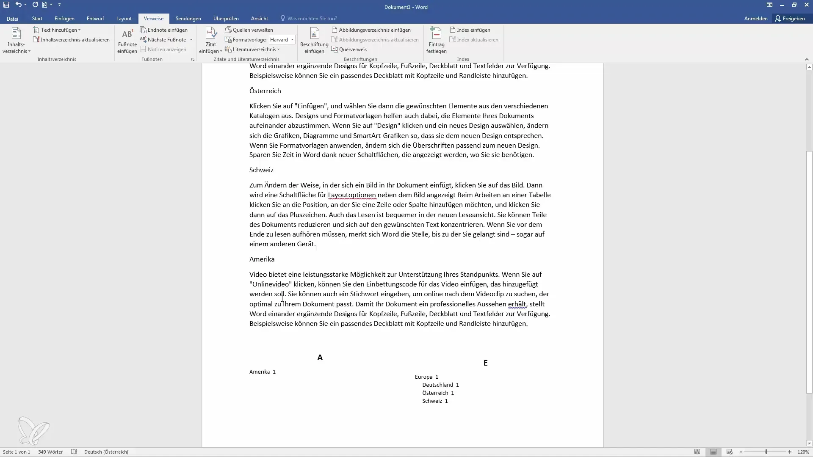This screenshot has width=813, height=457.
Task: Click the 120% zoom level
Action: pos(803,452)
